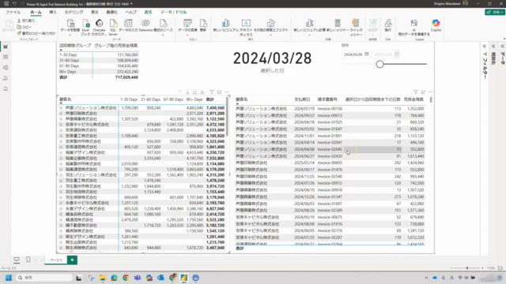Click the Copy (コピー) command
Image resolution: width=506 pixels, height=284 pixels.
tap(25, 27)
